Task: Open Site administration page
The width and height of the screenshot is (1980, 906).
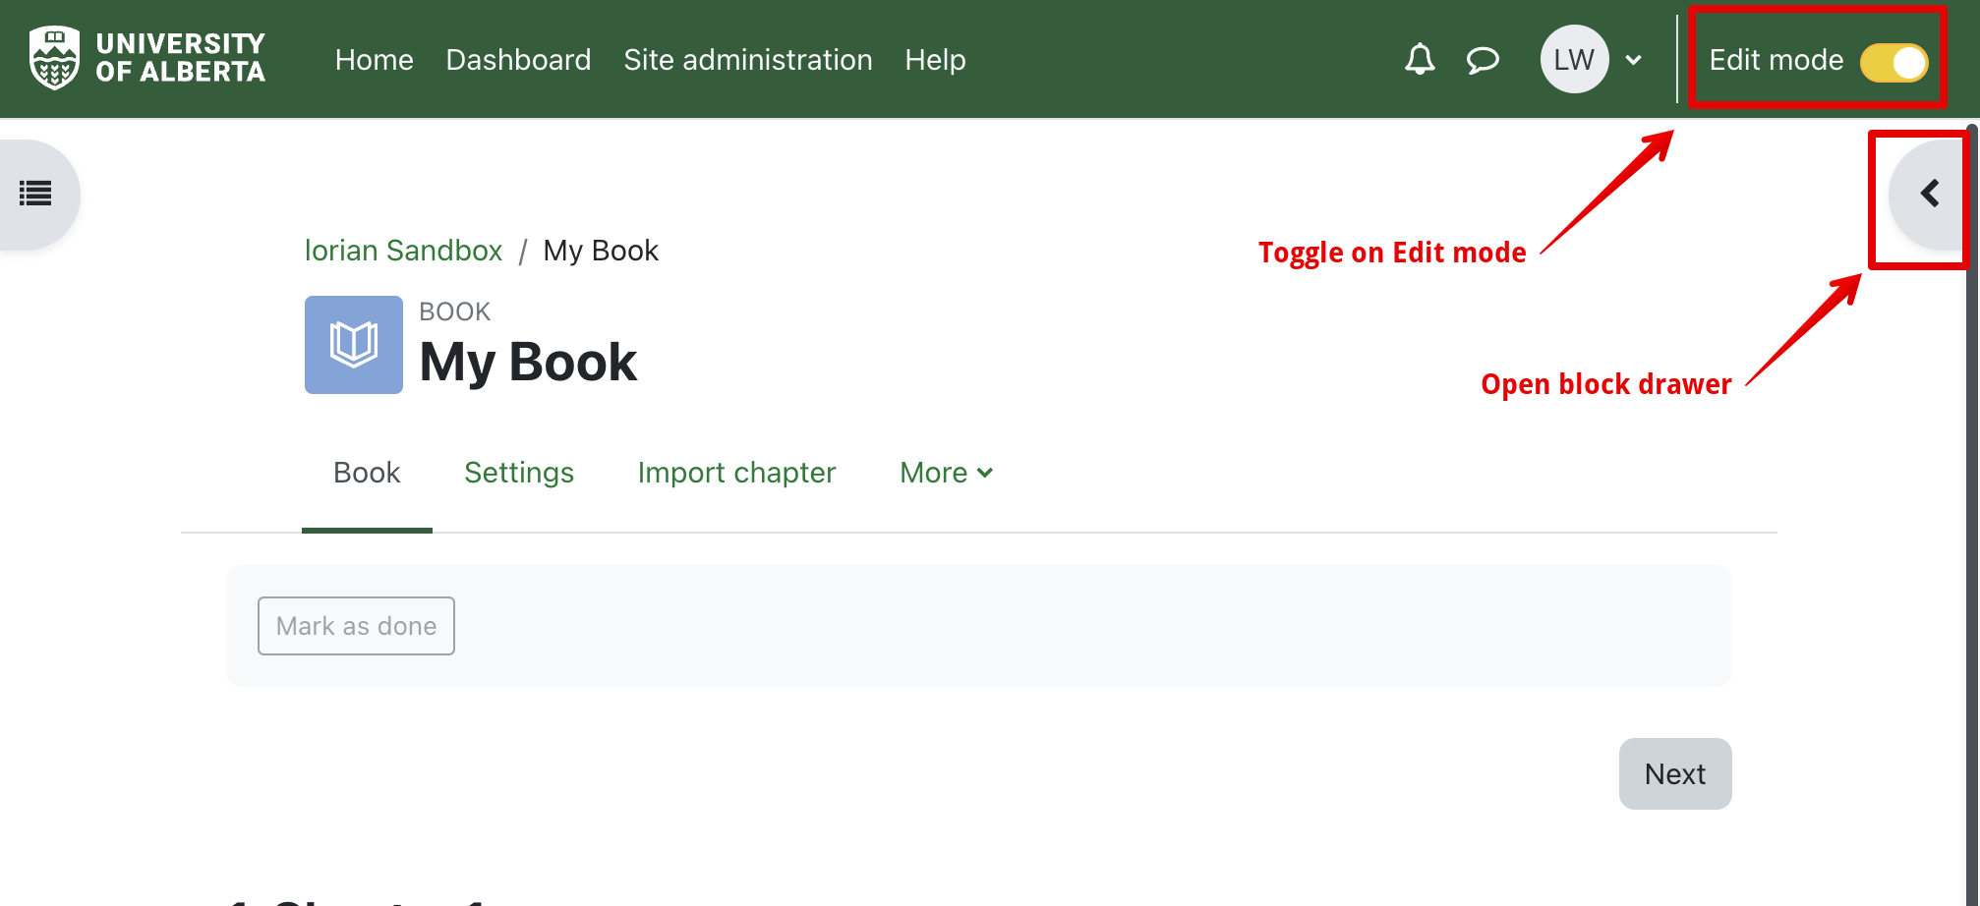Action: pos(747,60)
